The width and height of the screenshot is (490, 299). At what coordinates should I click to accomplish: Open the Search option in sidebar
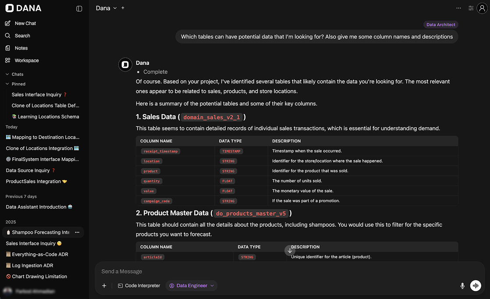[x=22, y=36]
